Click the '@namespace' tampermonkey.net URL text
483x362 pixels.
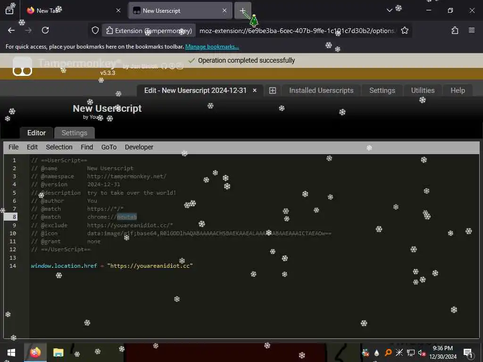click(x=126, y=176)
